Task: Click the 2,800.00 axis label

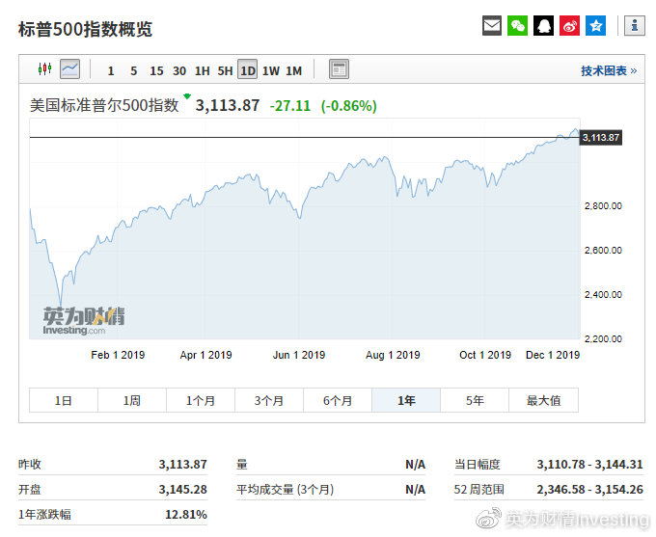Action: tap(603, 205)
